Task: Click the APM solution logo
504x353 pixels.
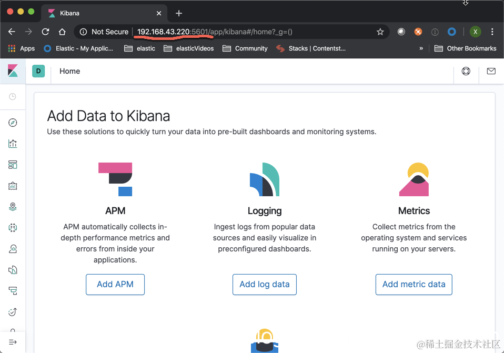Action: pyautogui.click(x=115, y=179)
